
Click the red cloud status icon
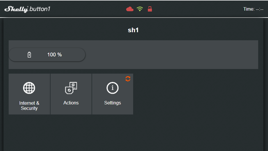[130, 9]
